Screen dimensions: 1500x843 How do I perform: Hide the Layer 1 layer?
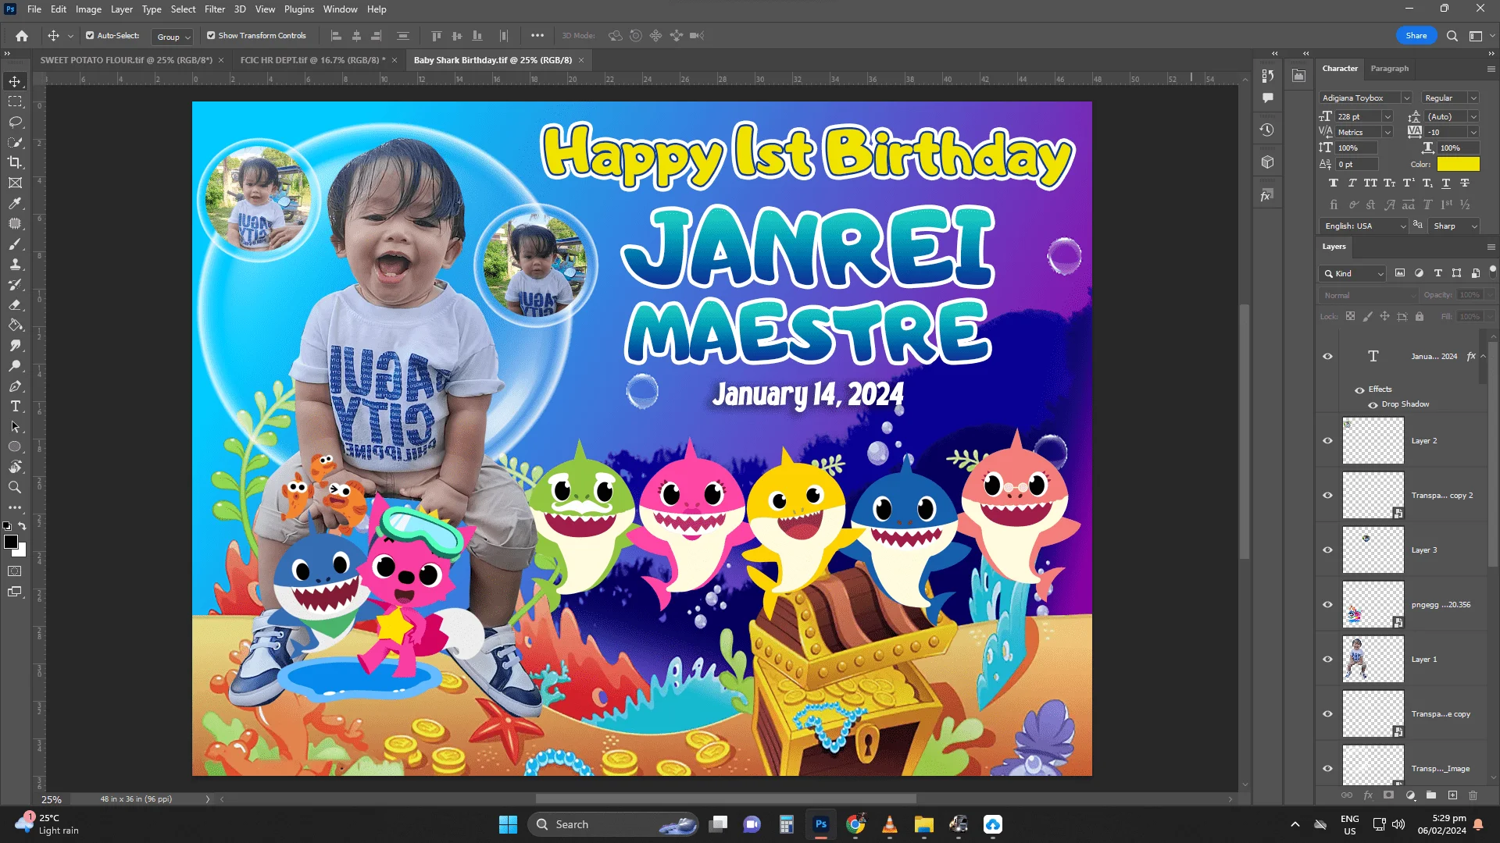click(1327, 660)
